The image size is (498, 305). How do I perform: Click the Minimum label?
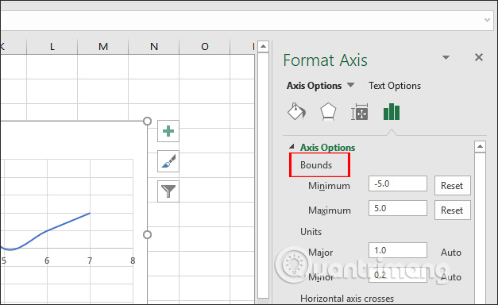click(x=329, y=186)
